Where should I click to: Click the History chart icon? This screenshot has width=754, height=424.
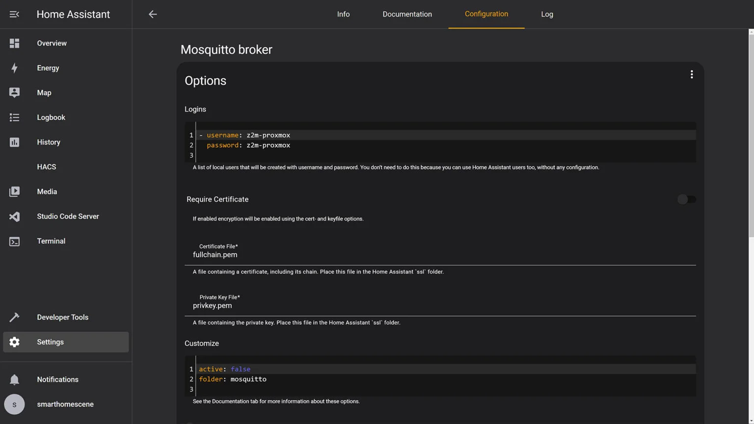pyautogui.click(x=14, y=142)
